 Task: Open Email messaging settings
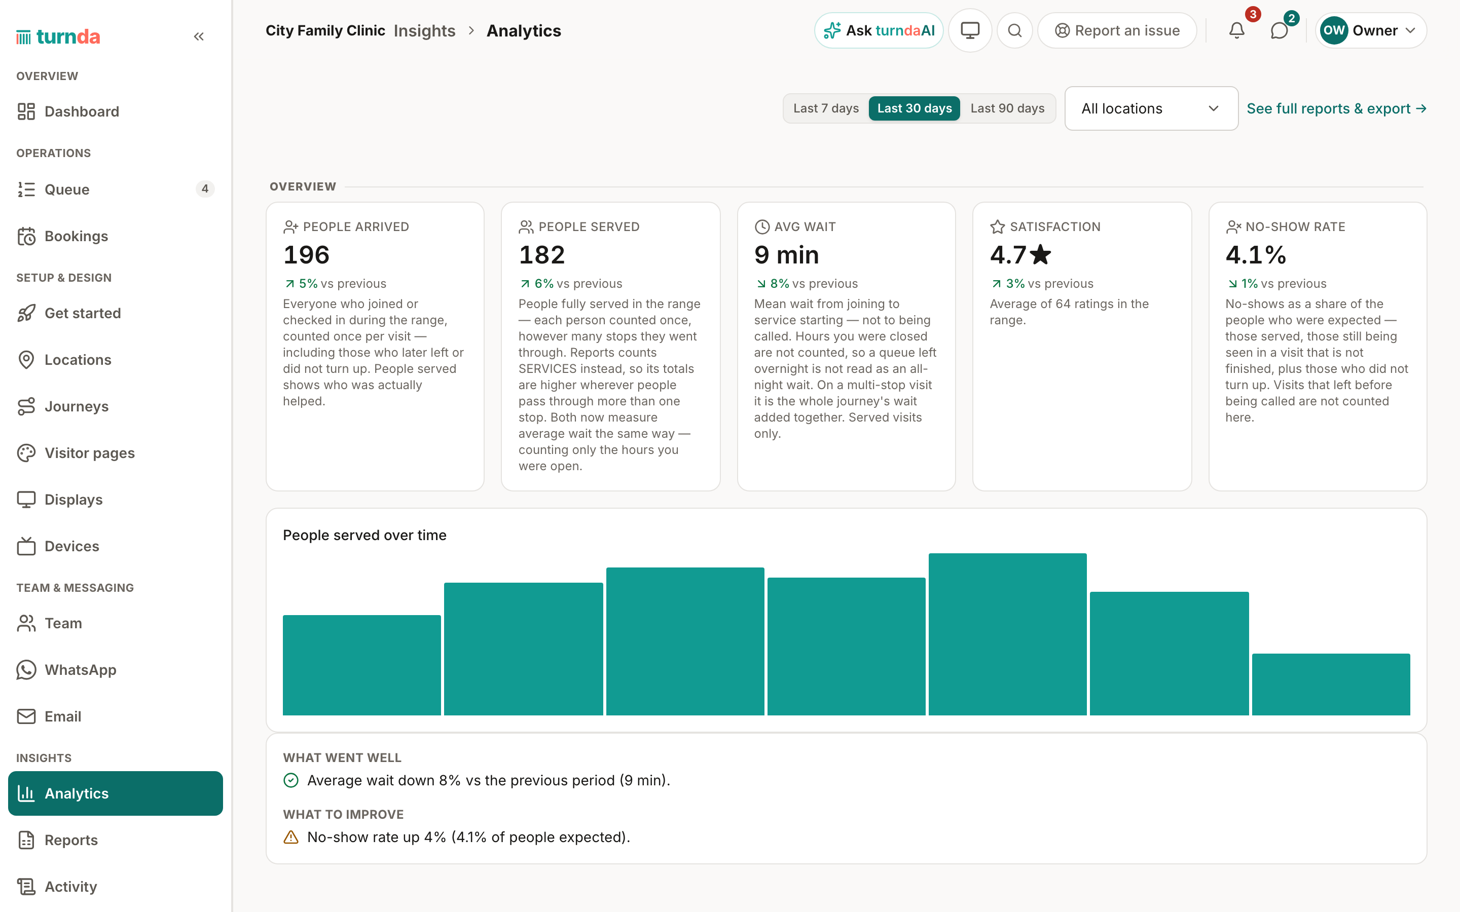(115, 716)
